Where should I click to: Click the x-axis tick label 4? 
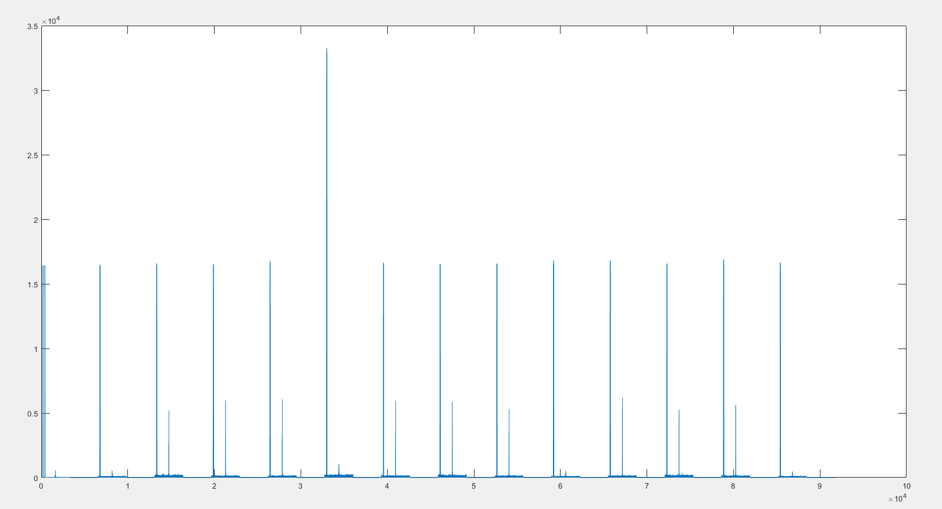pyautogui.click(x=387, y=486)
